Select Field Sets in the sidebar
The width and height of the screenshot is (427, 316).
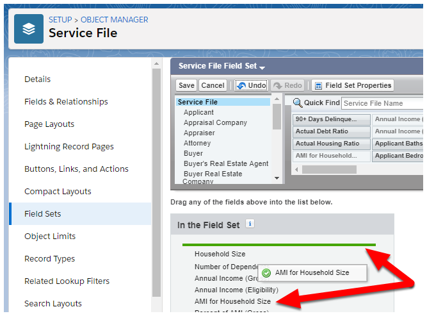(x=80, y=213)
